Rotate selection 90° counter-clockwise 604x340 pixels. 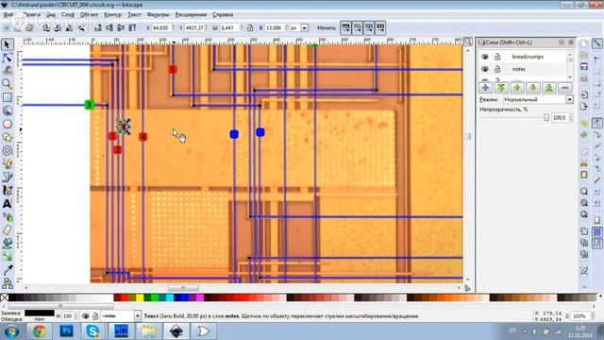(46, 27)
